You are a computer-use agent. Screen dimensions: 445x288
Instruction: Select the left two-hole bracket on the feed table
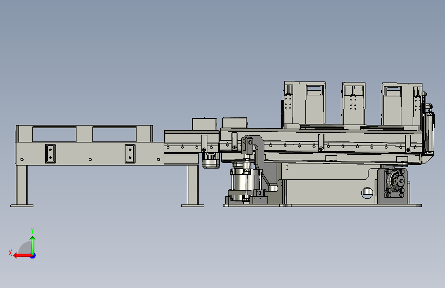pos(50,154)
